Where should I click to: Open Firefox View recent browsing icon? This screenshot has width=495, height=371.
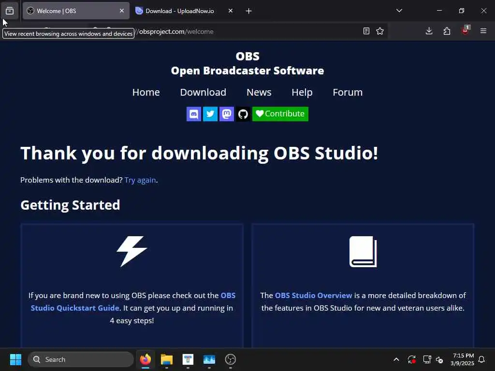(10, 11)
